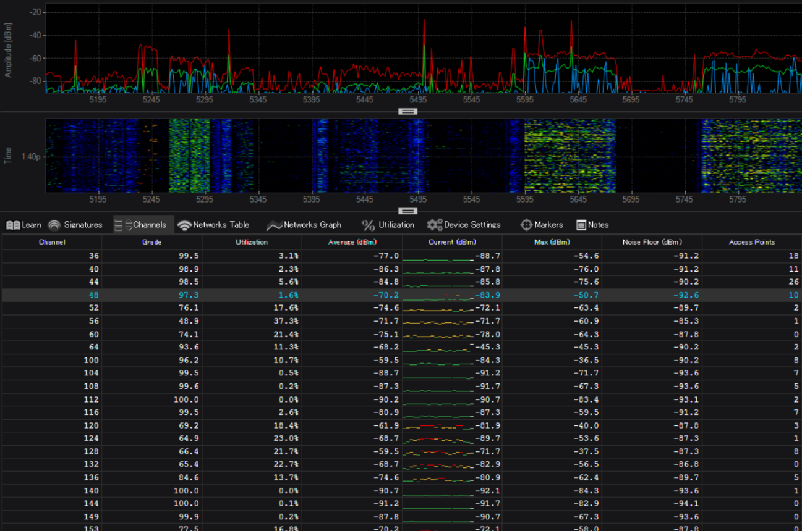802x531 pixels.
Task: Open Networks Table via its Wi-Fi icon
Action: (x=184, y=225)
